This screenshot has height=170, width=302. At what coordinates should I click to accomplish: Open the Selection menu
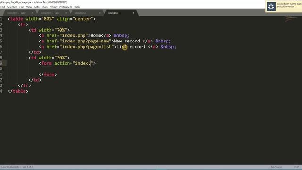coord(12,7)
